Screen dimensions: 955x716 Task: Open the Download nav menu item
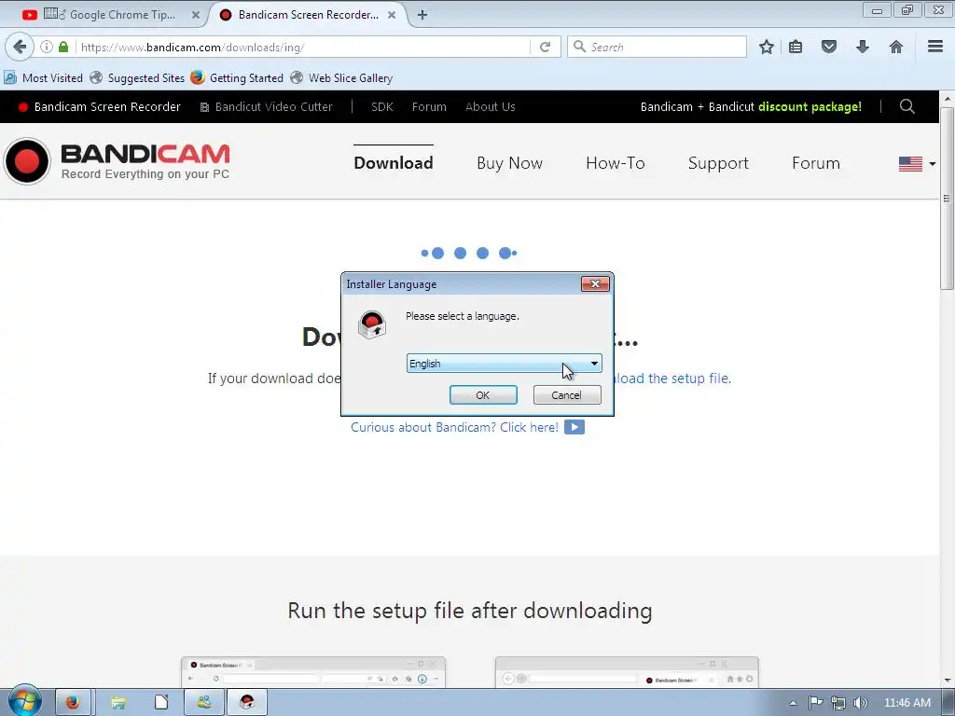394,163
